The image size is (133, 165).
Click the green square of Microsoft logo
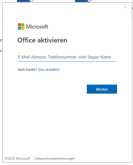23,25
